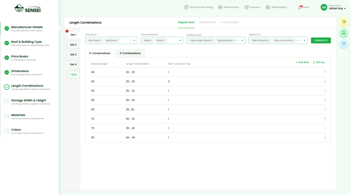Image resolution: width=351 pixels, height=195 pixels.
Task: Remove the Metal frame material tag
Action: pos(151,40)
